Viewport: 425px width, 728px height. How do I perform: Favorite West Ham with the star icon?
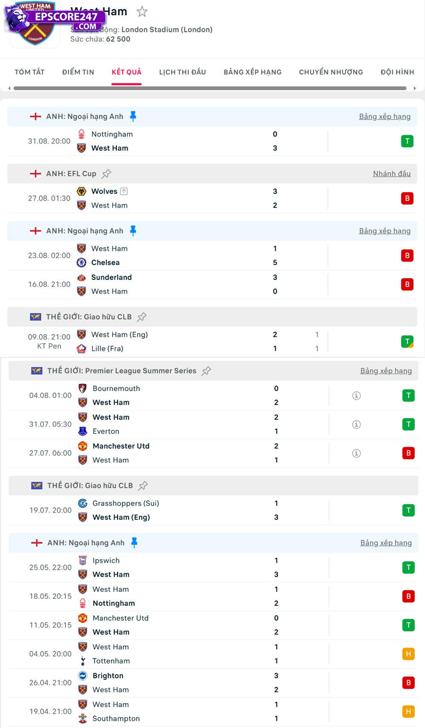(142, 11)
